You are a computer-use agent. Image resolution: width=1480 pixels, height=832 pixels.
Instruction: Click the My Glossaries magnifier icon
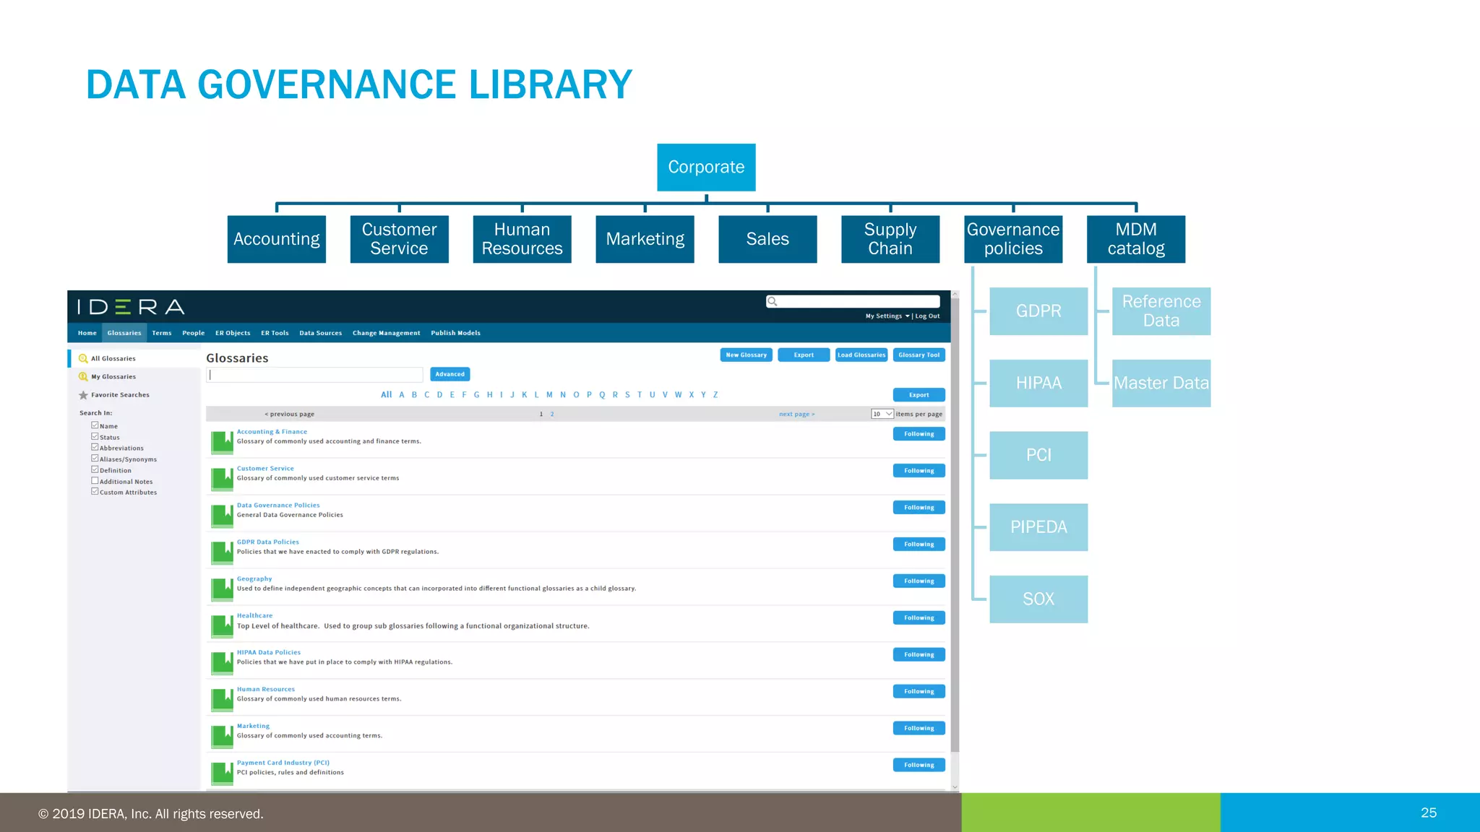click(x=83, y=376)
